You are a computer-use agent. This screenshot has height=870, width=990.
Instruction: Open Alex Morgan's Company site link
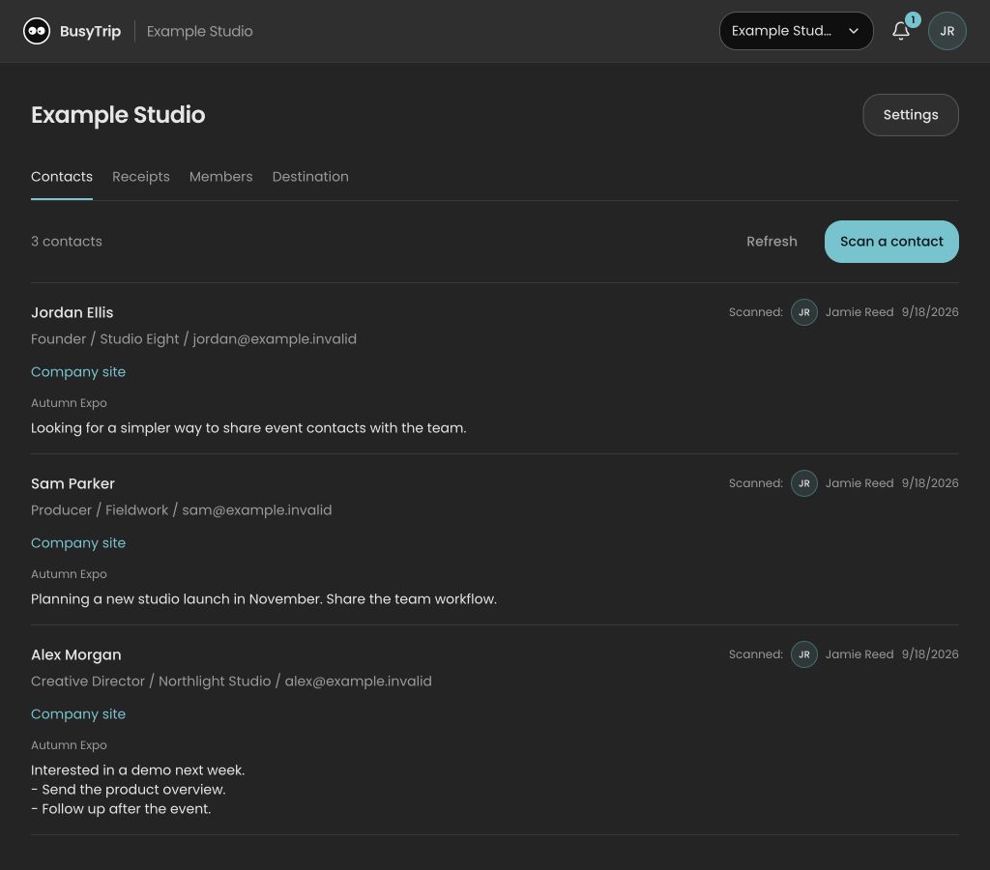(78, 714)
